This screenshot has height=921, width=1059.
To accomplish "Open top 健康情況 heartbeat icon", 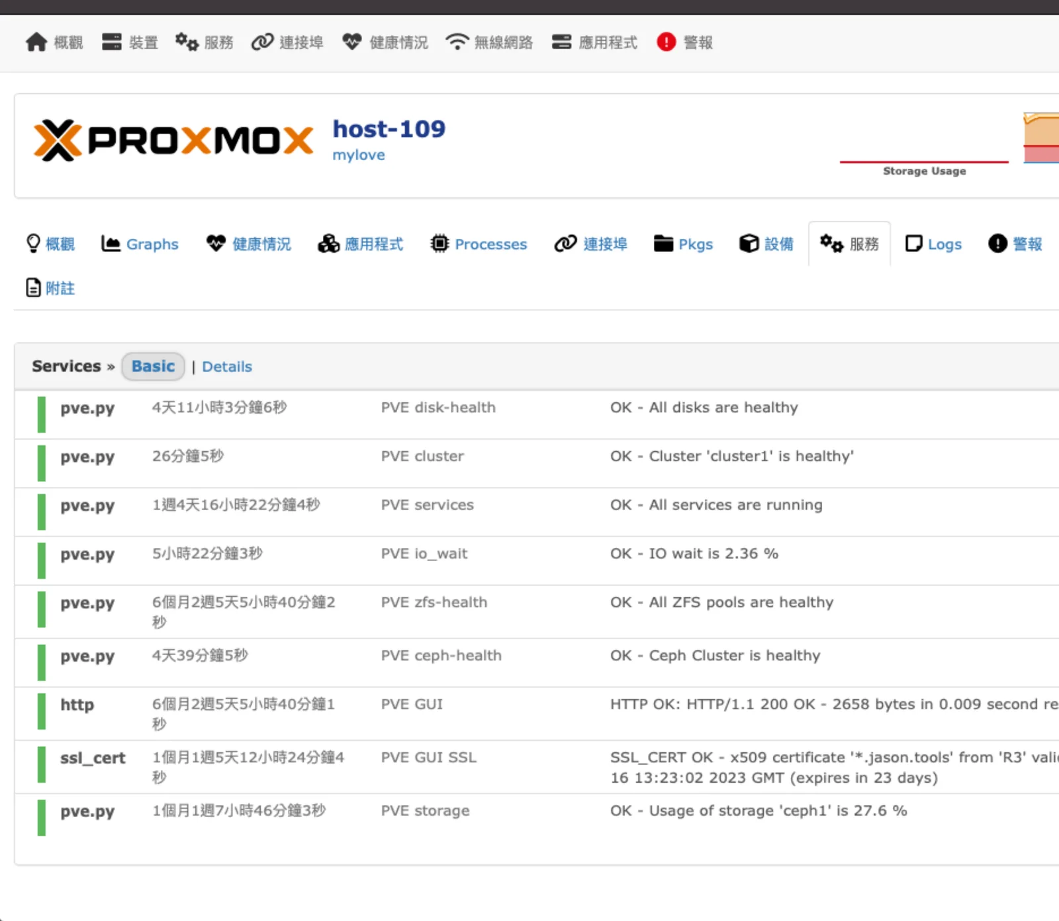I will [352, 42].
